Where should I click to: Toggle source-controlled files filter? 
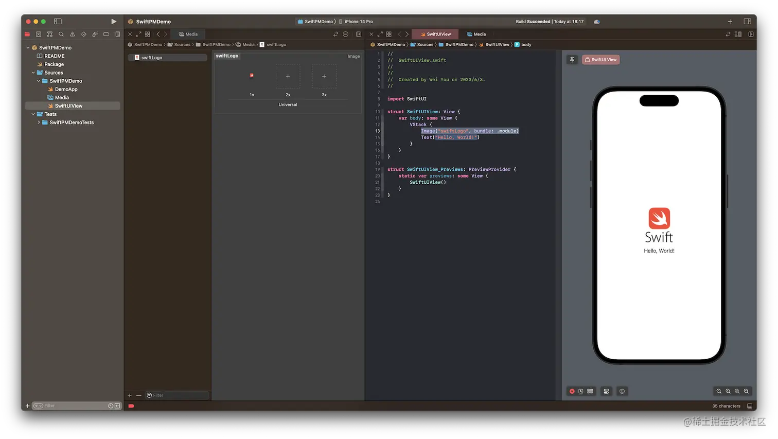117,406
